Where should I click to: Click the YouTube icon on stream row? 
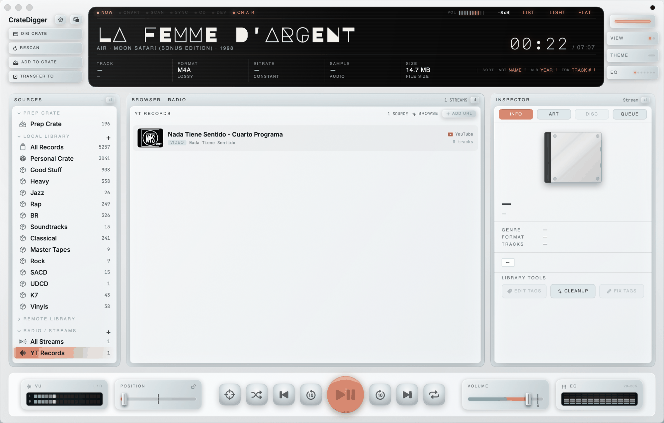click(x=450, y=134)
